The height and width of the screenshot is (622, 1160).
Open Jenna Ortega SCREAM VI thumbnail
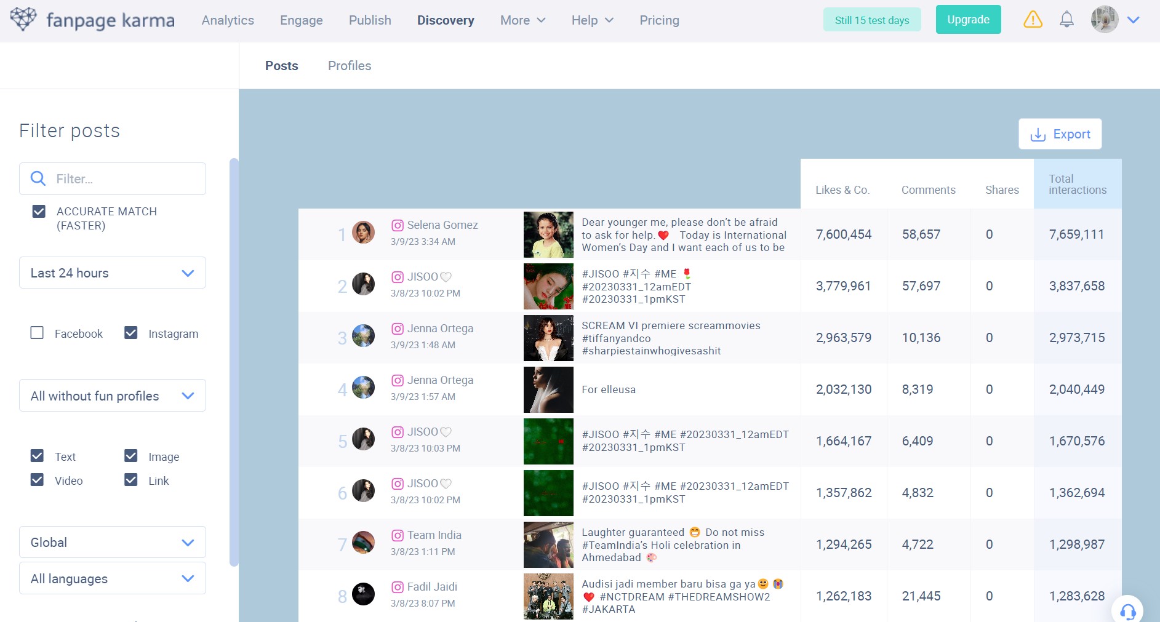(x=548, y=338)
